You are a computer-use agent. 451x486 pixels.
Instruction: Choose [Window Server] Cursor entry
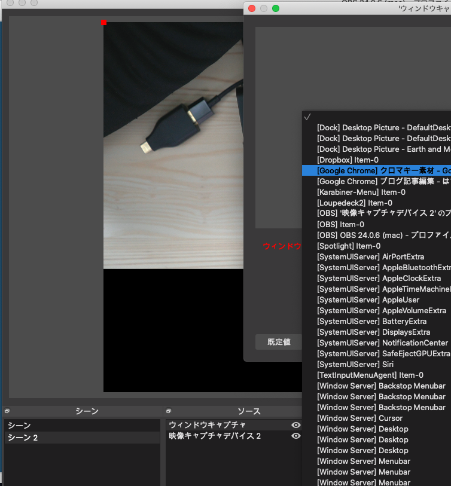(377, 418)
